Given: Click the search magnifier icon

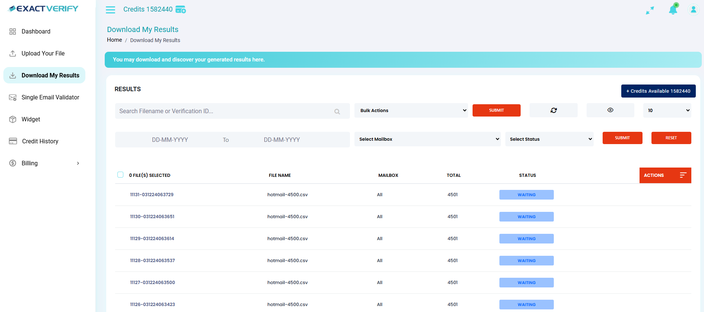Looking at the screenshot, I should [337, 111].
